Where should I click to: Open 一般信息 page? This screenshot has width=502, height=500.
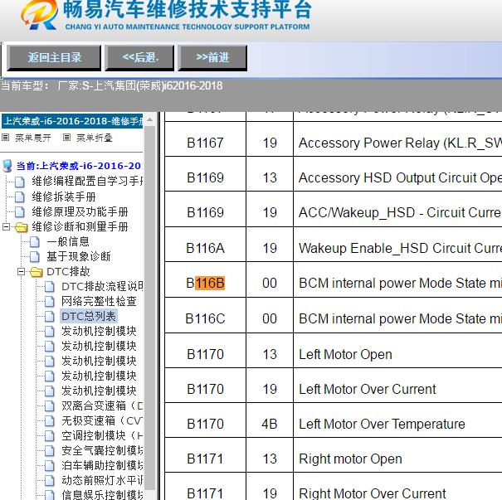[67, 241]
